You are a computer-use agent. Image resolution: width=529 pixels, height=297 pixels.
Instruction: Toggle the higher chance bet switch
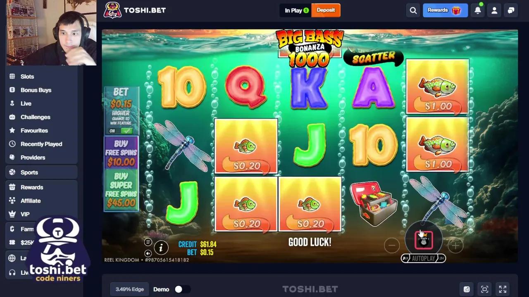click(x=121, y=131)
